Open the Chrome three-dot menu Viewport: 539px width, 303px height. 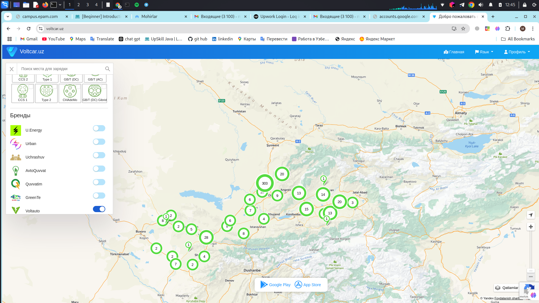click(533, 29)
